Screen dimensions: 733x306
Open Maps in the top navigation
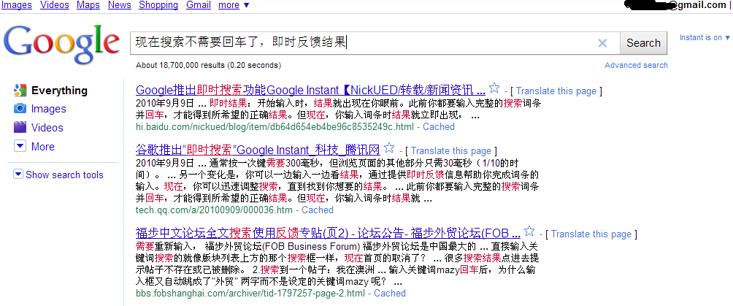[x=88, y=5]
